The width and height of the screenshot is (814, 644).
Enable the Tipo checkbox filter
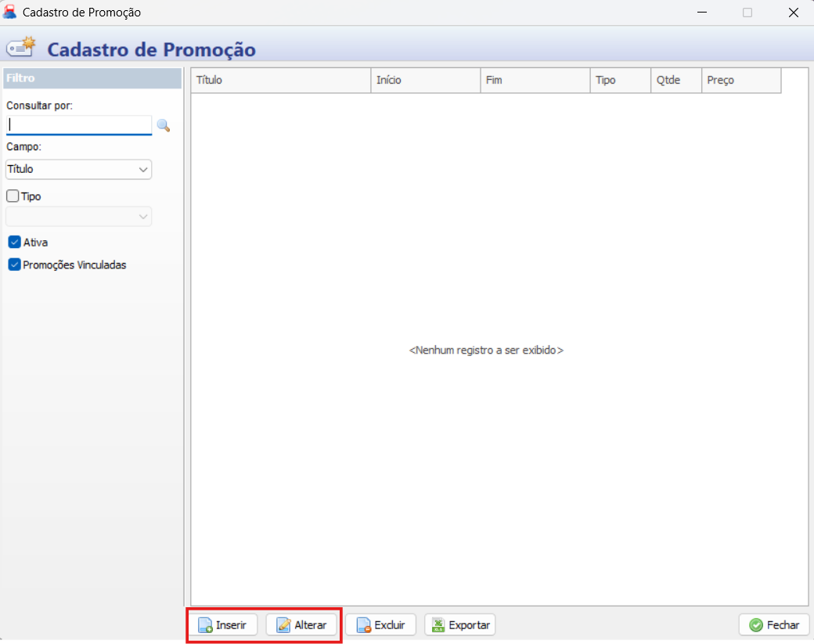(13, 196)
